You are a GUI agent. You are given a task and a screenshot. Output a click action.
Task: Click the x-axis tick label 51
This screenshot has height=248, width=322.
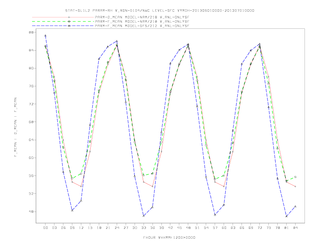click(x=197, y=228)
